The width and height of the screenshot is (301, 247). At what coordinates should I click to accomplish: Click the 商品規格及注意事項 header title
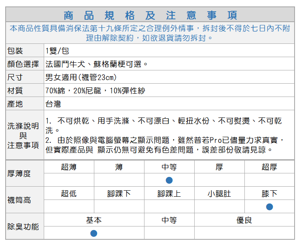(x=150, y=15)
